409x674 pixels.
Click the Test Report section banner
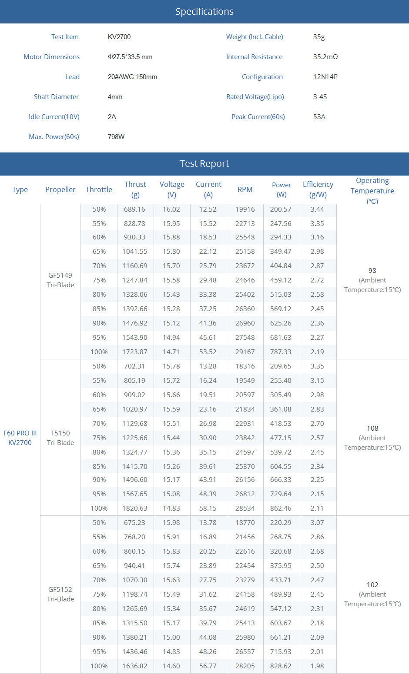click(204, 164)
